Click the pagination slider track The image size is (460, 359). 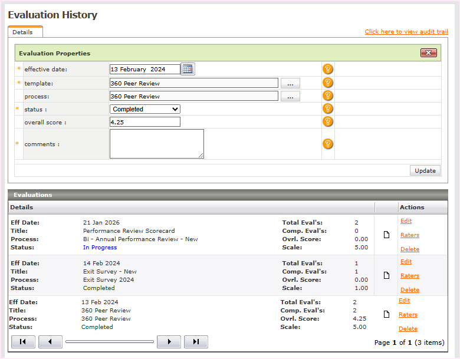[x=109, y=342]
